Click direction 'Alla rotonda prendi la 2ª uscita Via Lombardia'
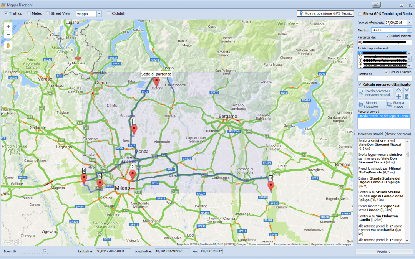Screen dimensions: 415x259 (380, 230)
